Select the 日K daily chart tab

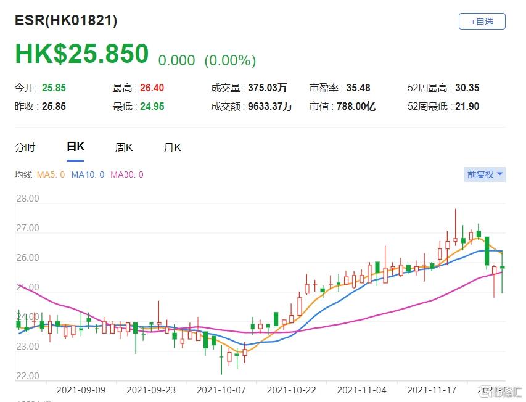pyautogui.click(x=75, y=147)
